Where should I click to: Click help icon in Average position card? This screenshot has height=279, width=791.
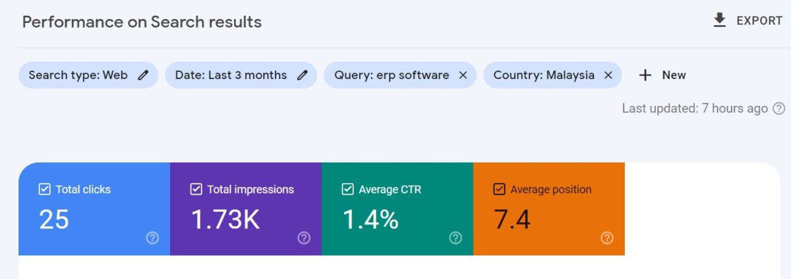click(607, 238)
